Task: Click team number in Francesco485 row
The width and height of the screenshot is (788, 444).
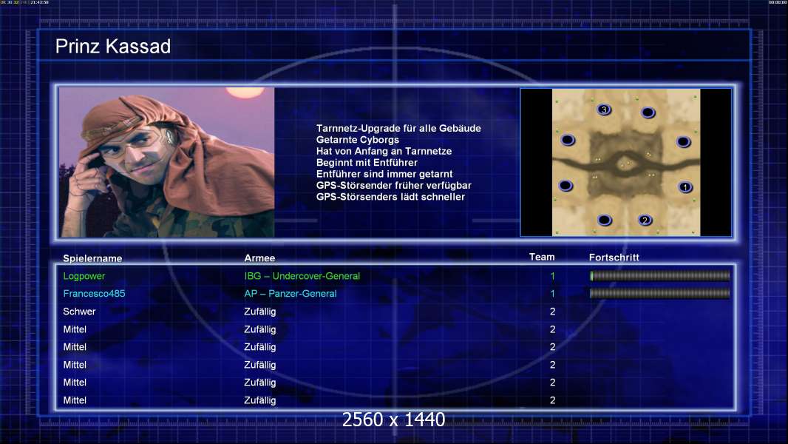Action: point(552,294)
